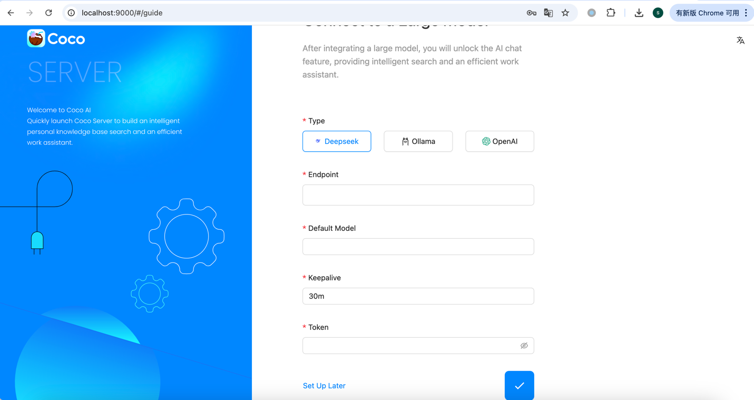This screenshot has width=754, height=400.
Task: Switch page language with translate icon
Action: [x=740, y=40]
